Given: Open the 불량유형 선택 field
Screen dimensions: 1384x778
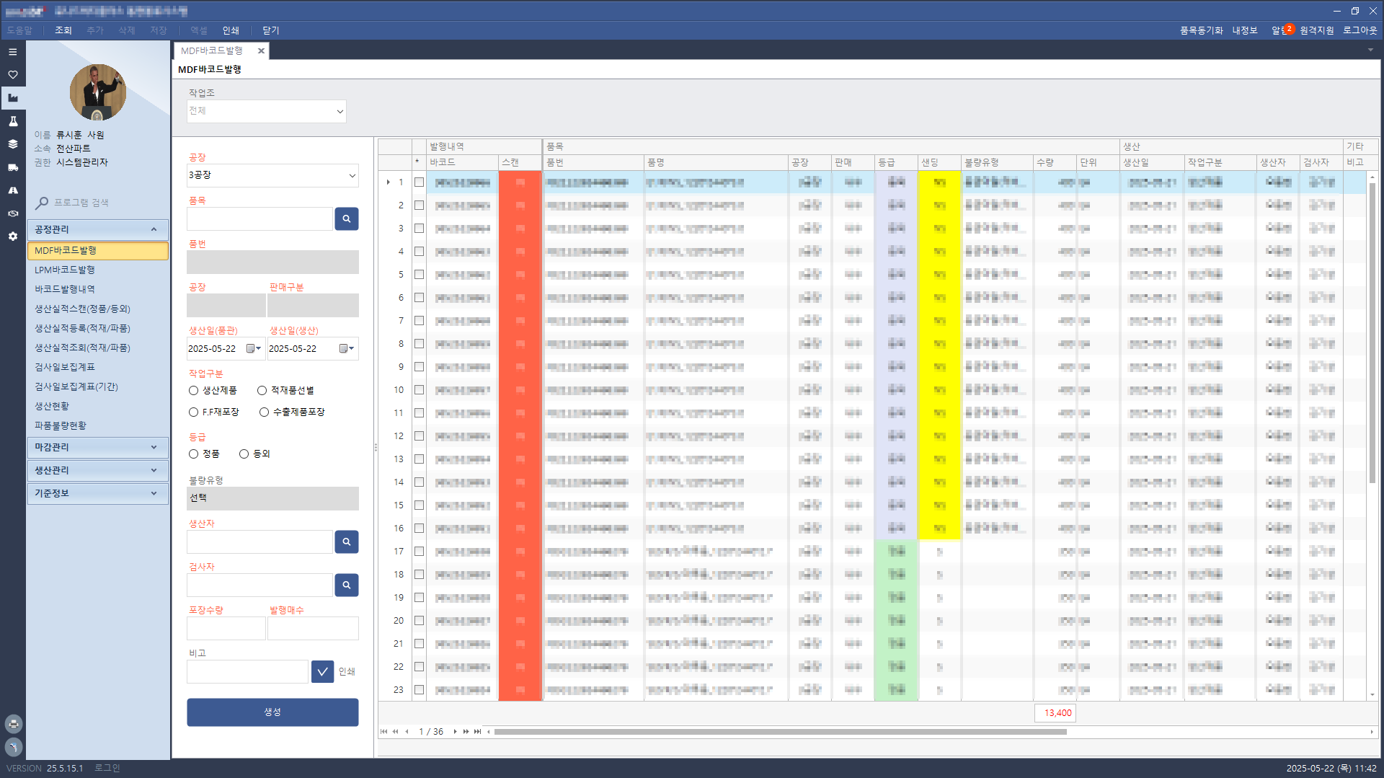Looking at the screenshot, I should [x=272, y=498].
